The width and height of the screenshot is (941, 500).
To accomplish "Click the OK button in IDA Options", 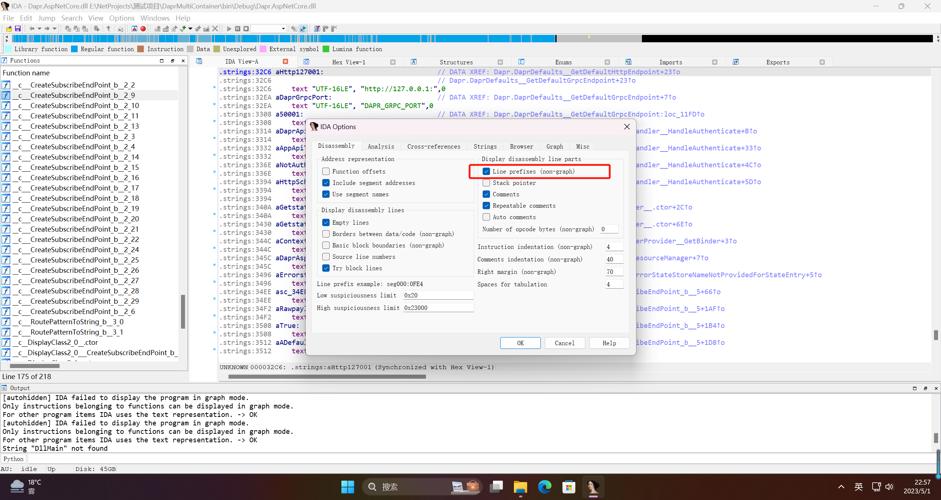I will point(520,343).
